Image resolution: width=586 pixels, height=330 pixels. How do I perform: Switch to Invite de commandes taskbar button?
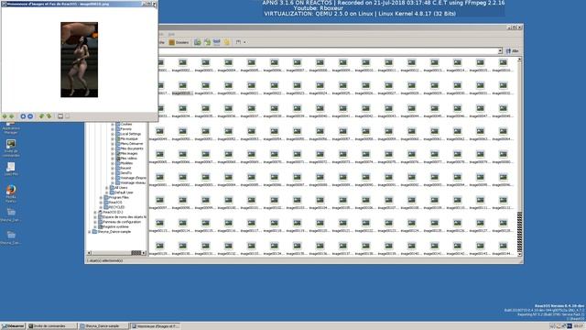52,326
